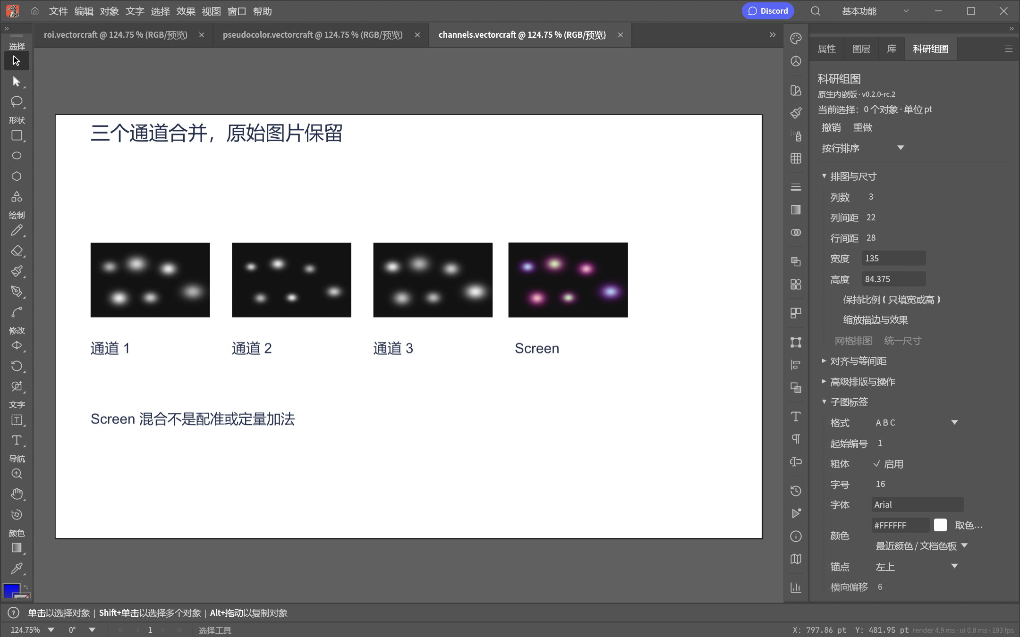Open the 按行排序 dropdown
This screenshot has height=637, width=1020.
point(862,148)
